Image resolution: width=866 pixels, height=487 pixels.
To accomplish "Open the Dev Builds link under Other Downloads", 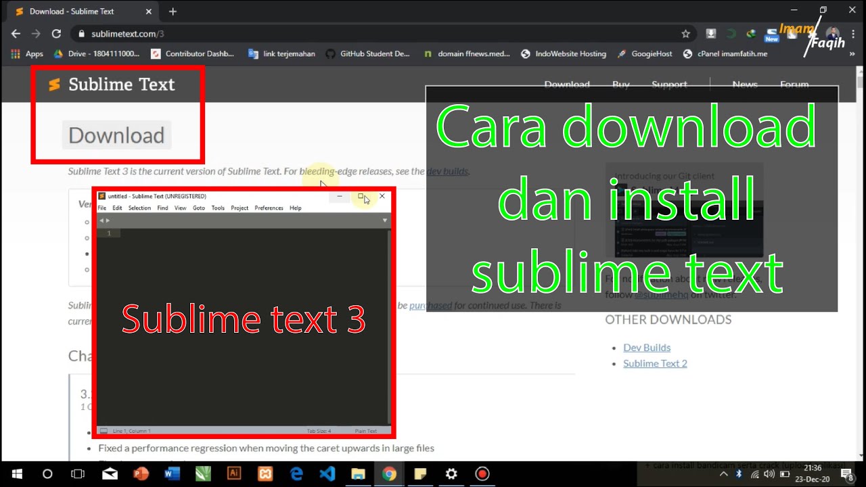I will (x=647, y=347).
